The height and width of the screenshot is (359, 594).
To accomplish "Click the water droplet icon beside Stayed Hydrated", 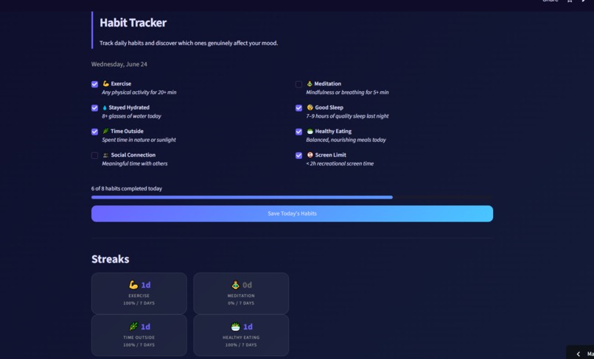I will point(105,107).
